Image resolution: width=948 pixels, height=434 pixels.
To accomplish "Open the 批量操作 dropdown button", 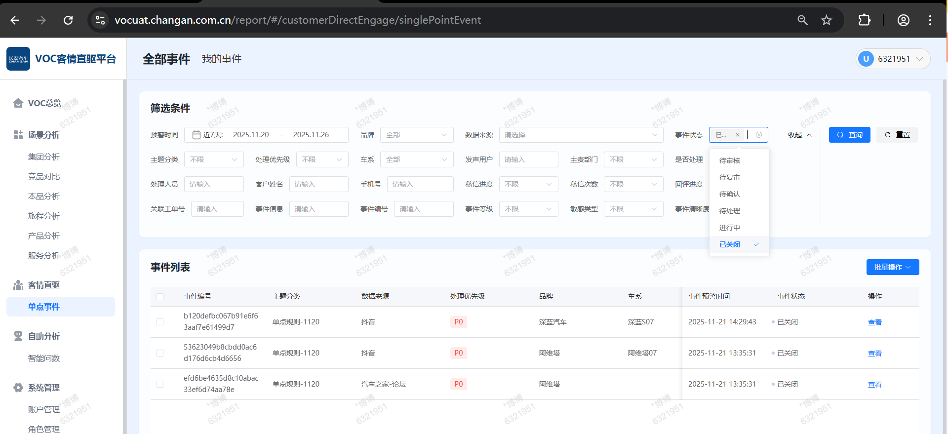I will 892,267.
